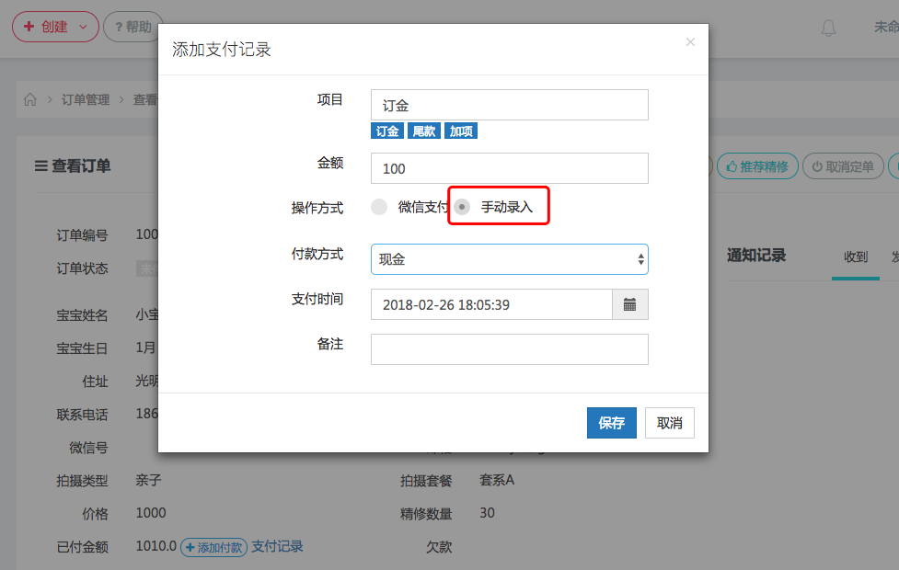Click the power icon on 取消定单

(817, 166)
